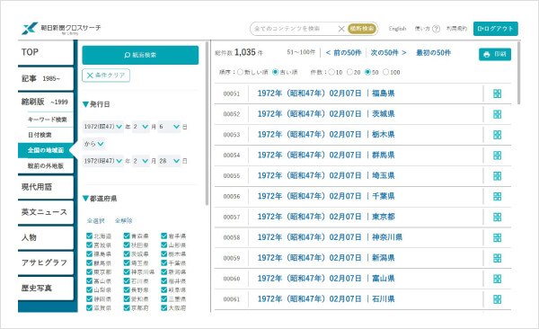The image size is (539, 329).
Task: Click 全選択 to select all prefectures
Action: 95,220
